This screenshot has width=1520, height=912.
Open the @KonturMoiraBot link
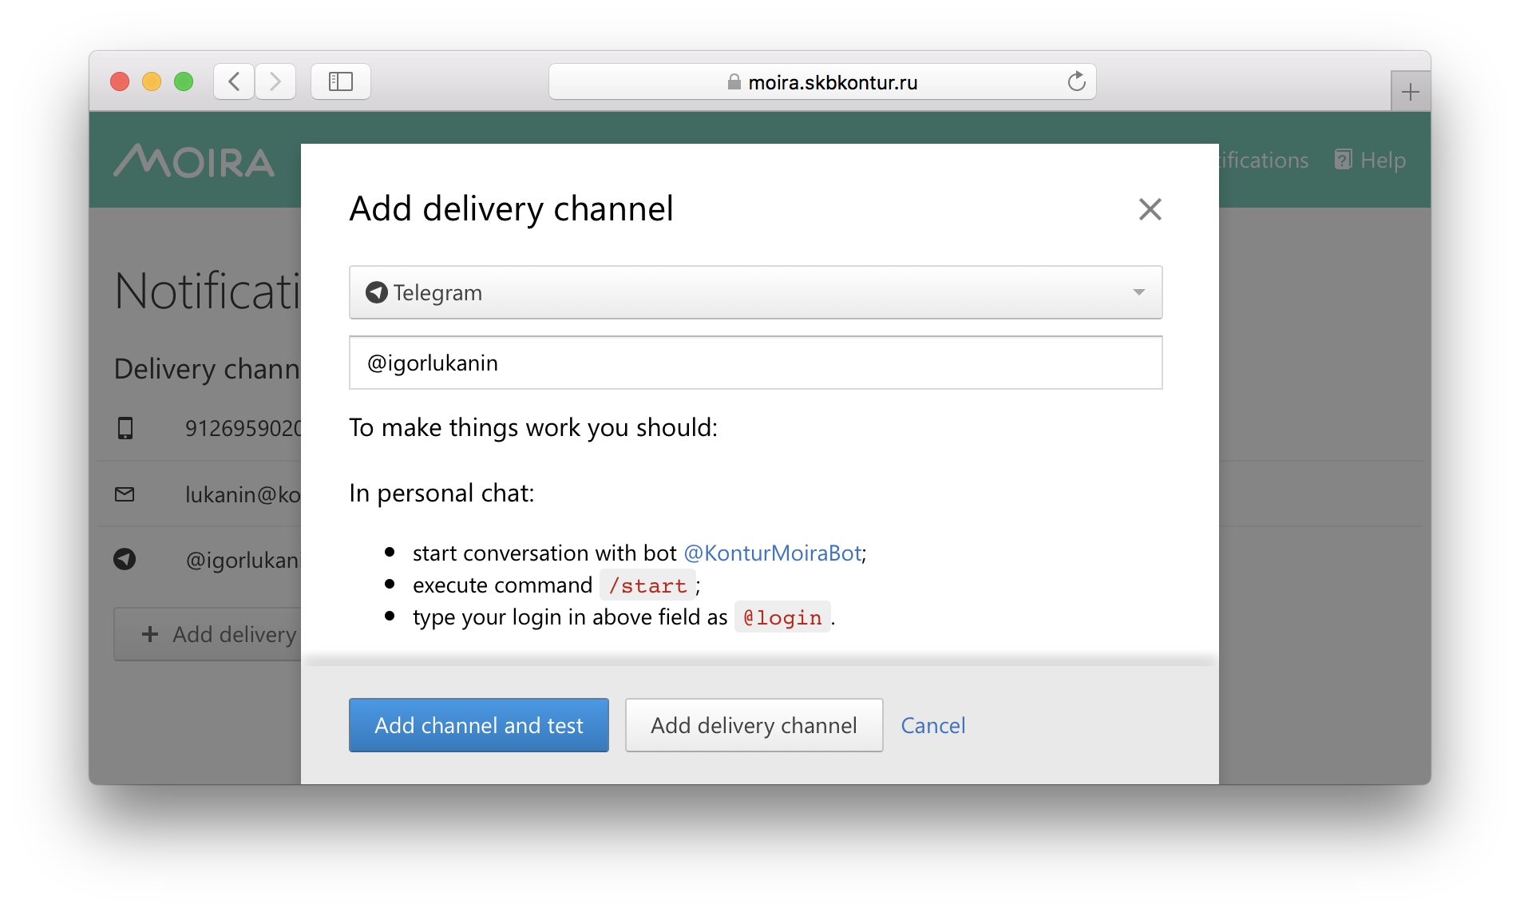[772, 553]
